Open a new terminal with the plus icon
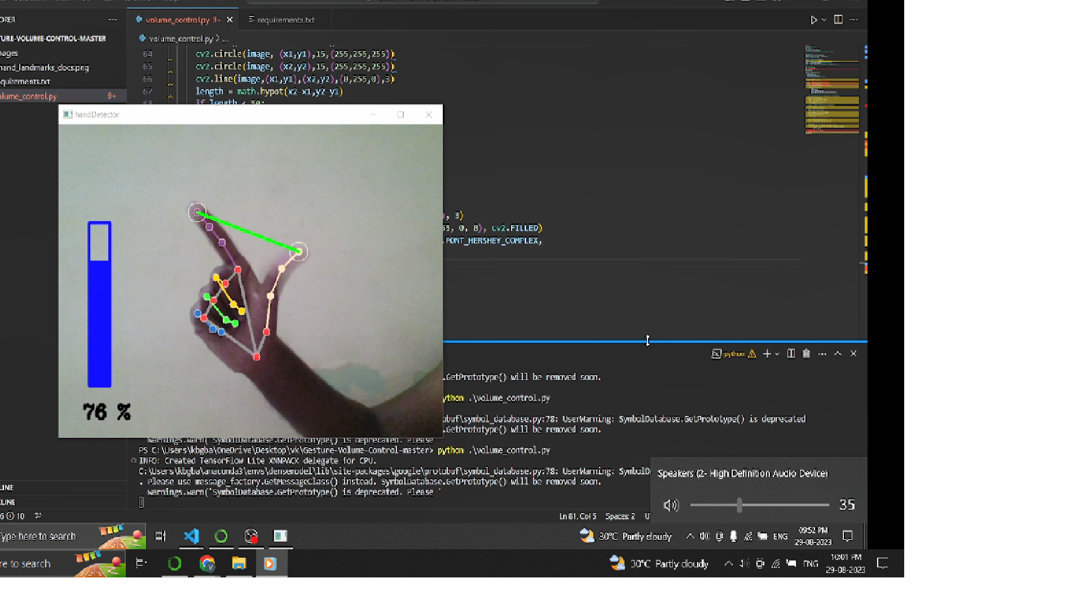 [767, 354]
